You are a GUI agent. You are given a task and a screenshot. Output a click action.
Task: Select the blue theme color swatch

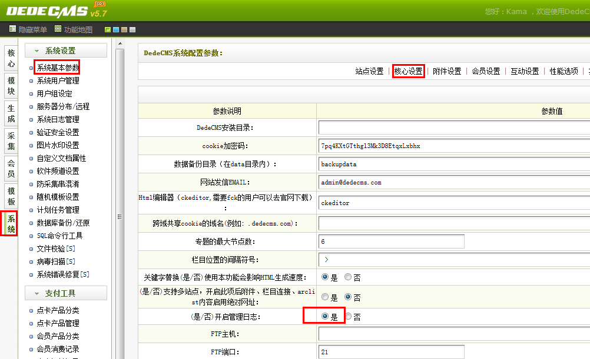pyautogui.click(x=116, y=29)
